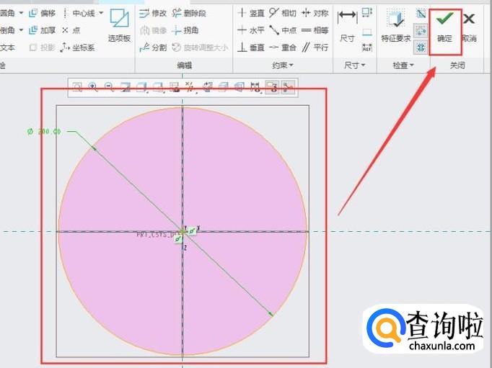Expand the 检查 group dropdown
The width and height of the screenshot is (492, 368).
tap(403, 65)
